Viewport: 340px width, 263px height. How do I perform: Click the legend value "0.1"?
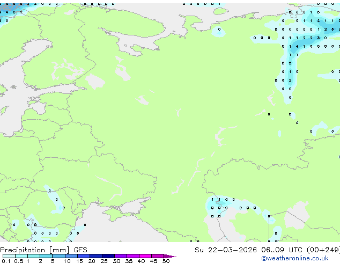coord(6,261)
